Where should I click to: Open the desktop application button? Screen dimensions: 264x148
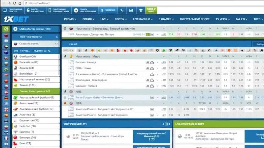pyautogui.click(x=13, y=10)
